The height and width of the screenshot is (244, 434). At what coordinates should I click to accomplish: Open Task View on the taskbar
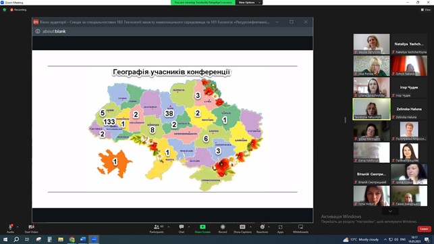(x=27, y=239)
